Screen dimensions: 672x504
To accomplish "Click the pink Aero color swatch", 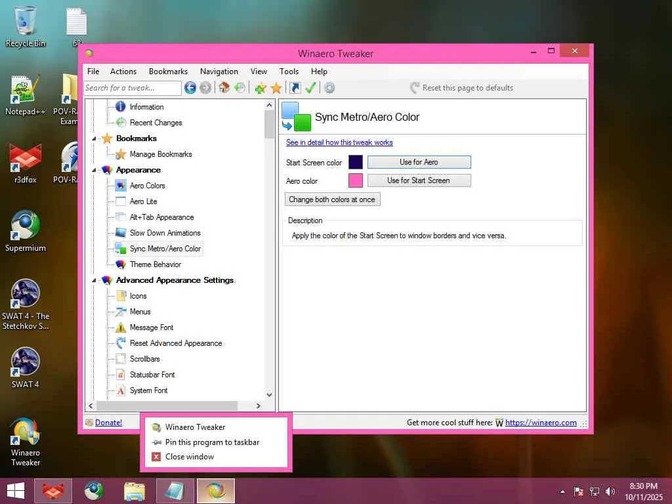I will pyautogui.click(x=355, y=180).
